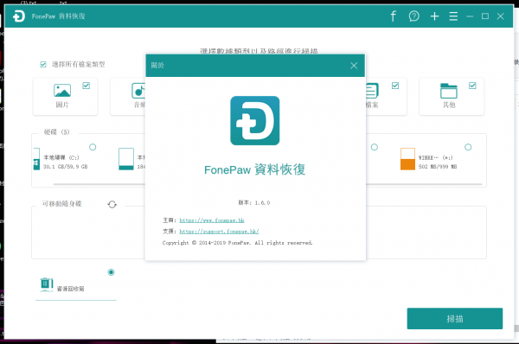Click the Recycle Bin trash icon
Image resolution: width=519 pixels, height=344 pixels.
coord(47,284)
